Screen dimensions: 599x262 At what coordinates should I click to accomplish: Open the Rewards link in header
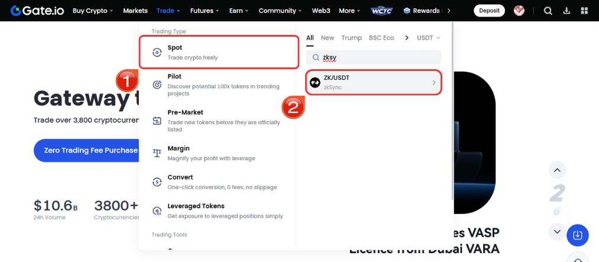click(422, 11)
